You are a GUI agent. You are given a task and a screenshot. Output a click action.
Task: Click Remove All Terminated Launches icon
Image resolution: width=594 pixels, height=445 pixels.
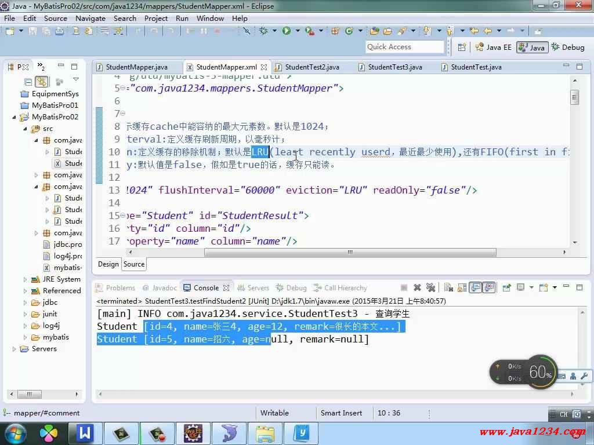(x=431, y=288)
